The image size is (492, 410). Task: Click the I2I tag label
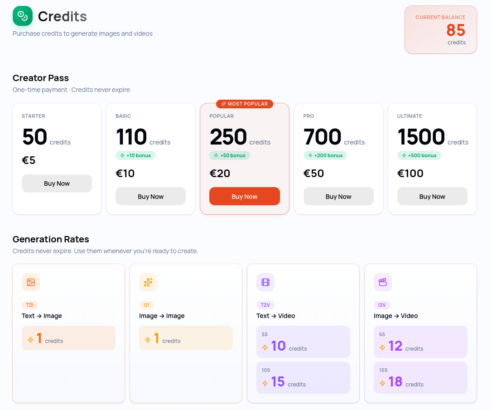[146, 305]
